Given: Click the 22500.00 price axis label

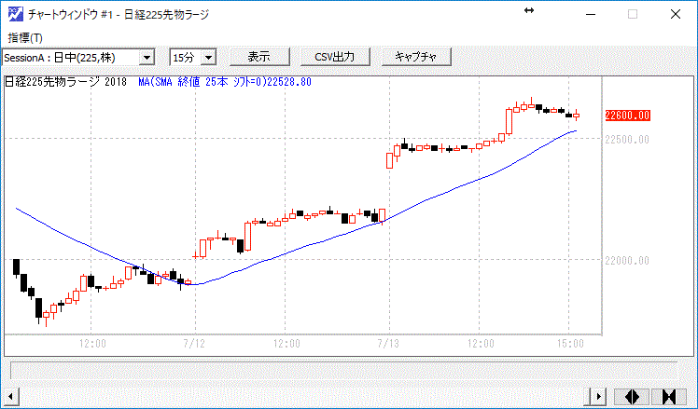Looking at the screenshot, I should (x=627, y=139).
